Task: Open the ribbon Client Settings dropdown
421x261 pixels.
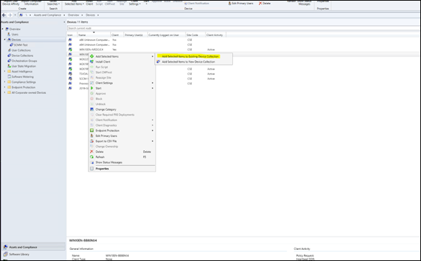Action: click(x=135, y=3)
